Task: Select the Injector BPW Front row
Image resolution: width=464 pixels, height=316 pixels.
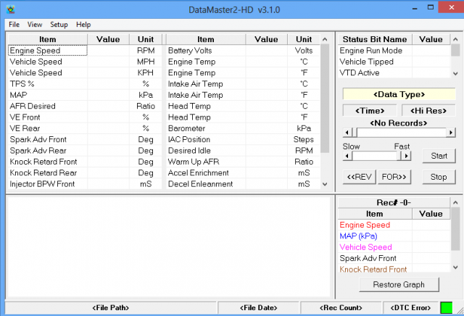Action: coord(86,184)
